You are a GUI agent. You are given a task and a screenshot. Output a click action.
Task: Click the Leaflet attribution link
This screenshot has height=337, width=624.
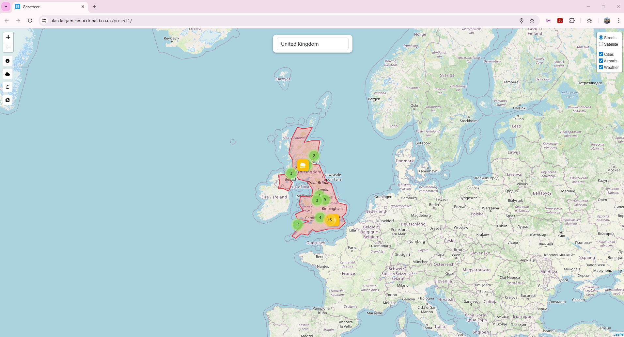pyautogui.click(x=618, y=334)
